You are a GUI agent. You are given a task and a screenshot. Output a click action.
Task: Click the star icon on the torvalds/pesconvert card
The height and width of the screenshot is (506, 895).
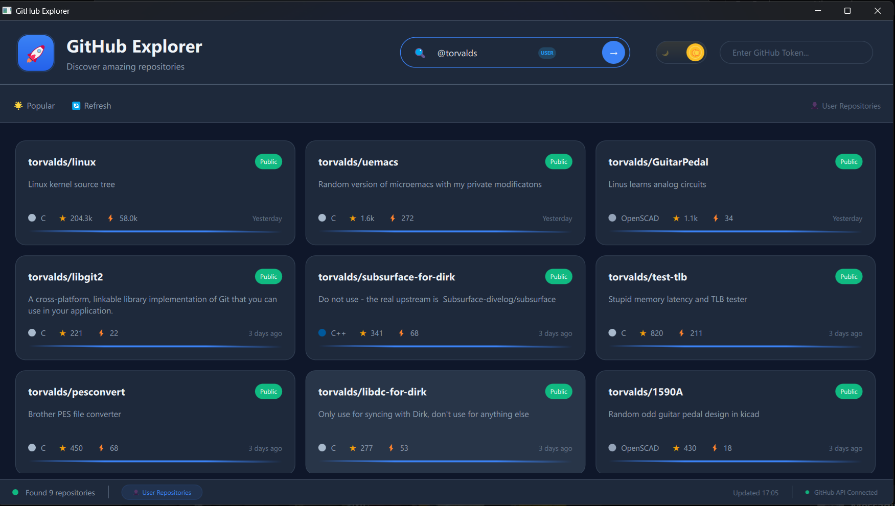coord(63,448)
